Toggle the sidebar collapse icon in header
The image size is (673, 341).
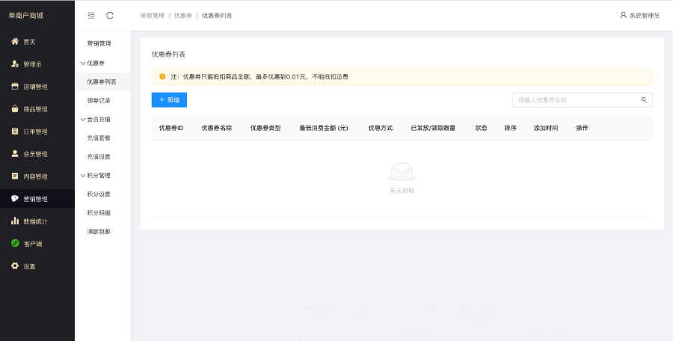pos(91,15)
